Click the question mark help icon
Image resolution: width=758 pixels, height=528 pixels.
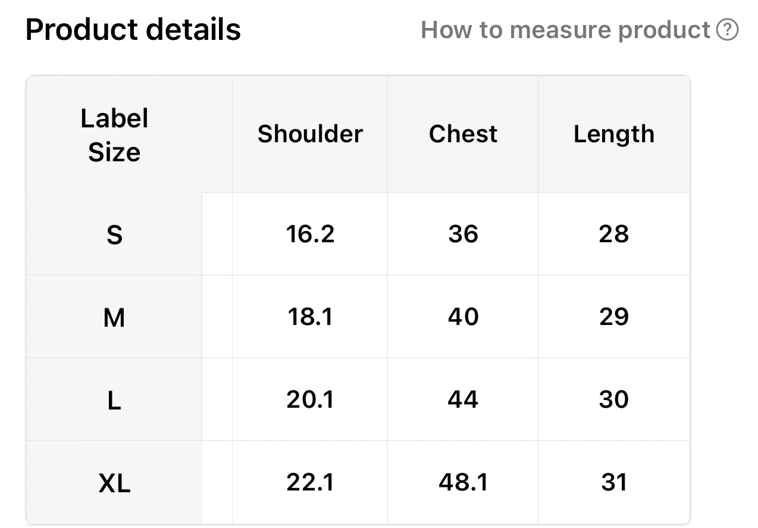[x=727, y=29]
